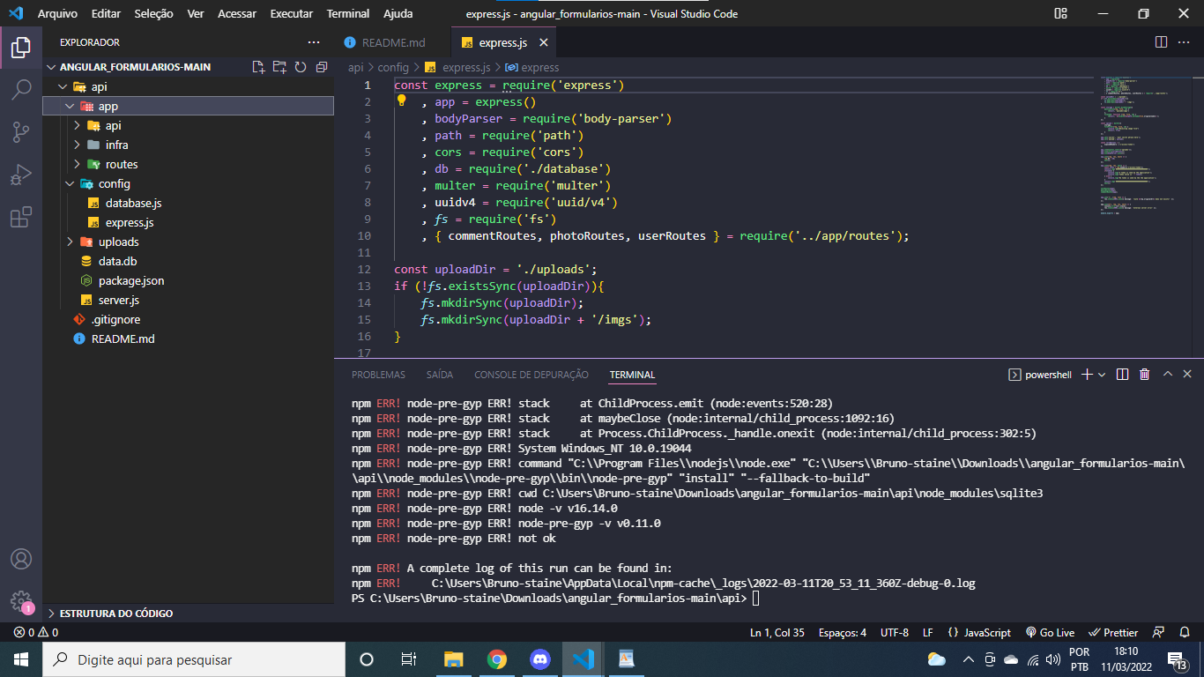Viewport: 1204px width, 677px height.
Task: Open the Search view in activity bar
Action: coord(21,89)
